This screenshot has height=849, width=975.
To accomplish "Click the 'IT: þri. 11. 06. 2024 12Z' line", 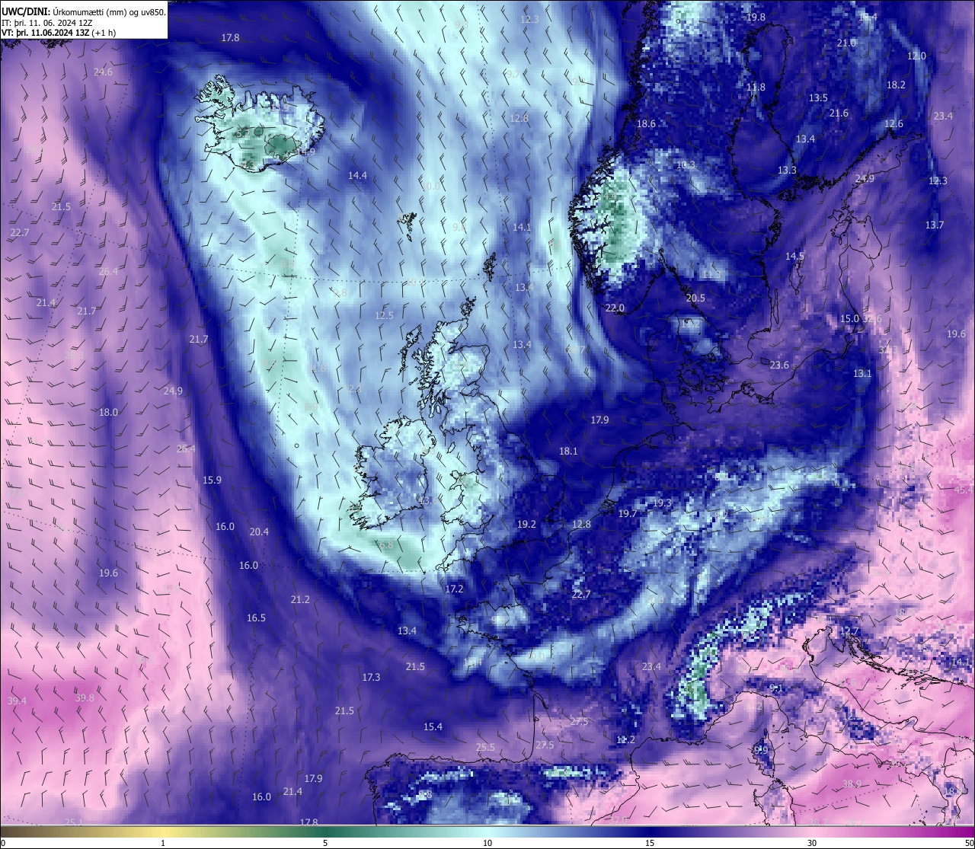I will (x=47, y=23).
